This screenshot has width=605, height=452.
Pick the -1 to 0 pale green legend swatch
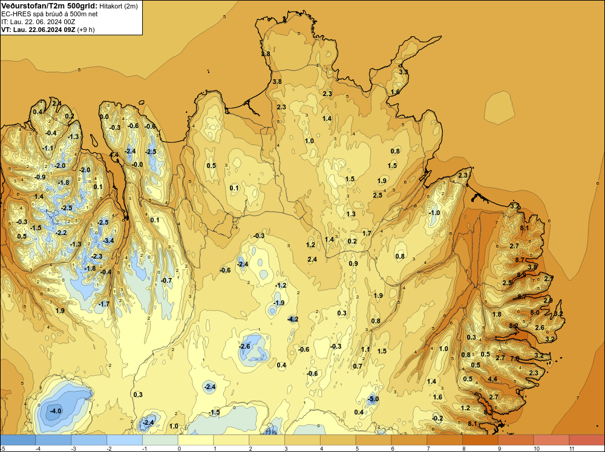tap(160, 440)
